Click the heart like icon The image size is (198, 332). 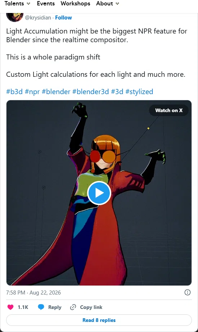(x=10, y=307)
